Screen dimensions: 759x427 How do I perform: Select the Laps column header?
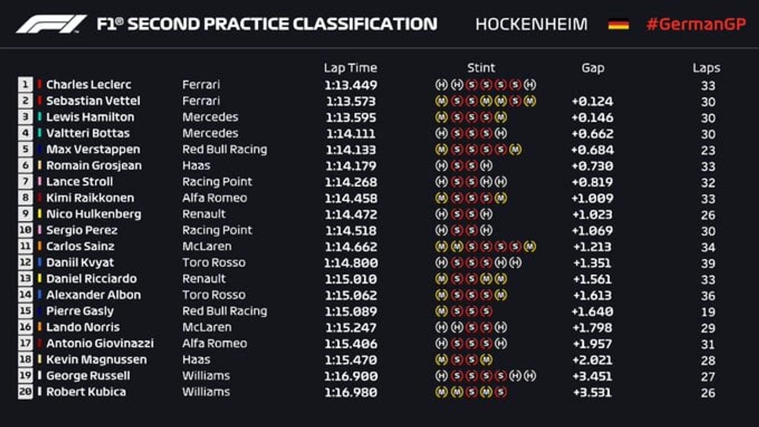(706, 68)
